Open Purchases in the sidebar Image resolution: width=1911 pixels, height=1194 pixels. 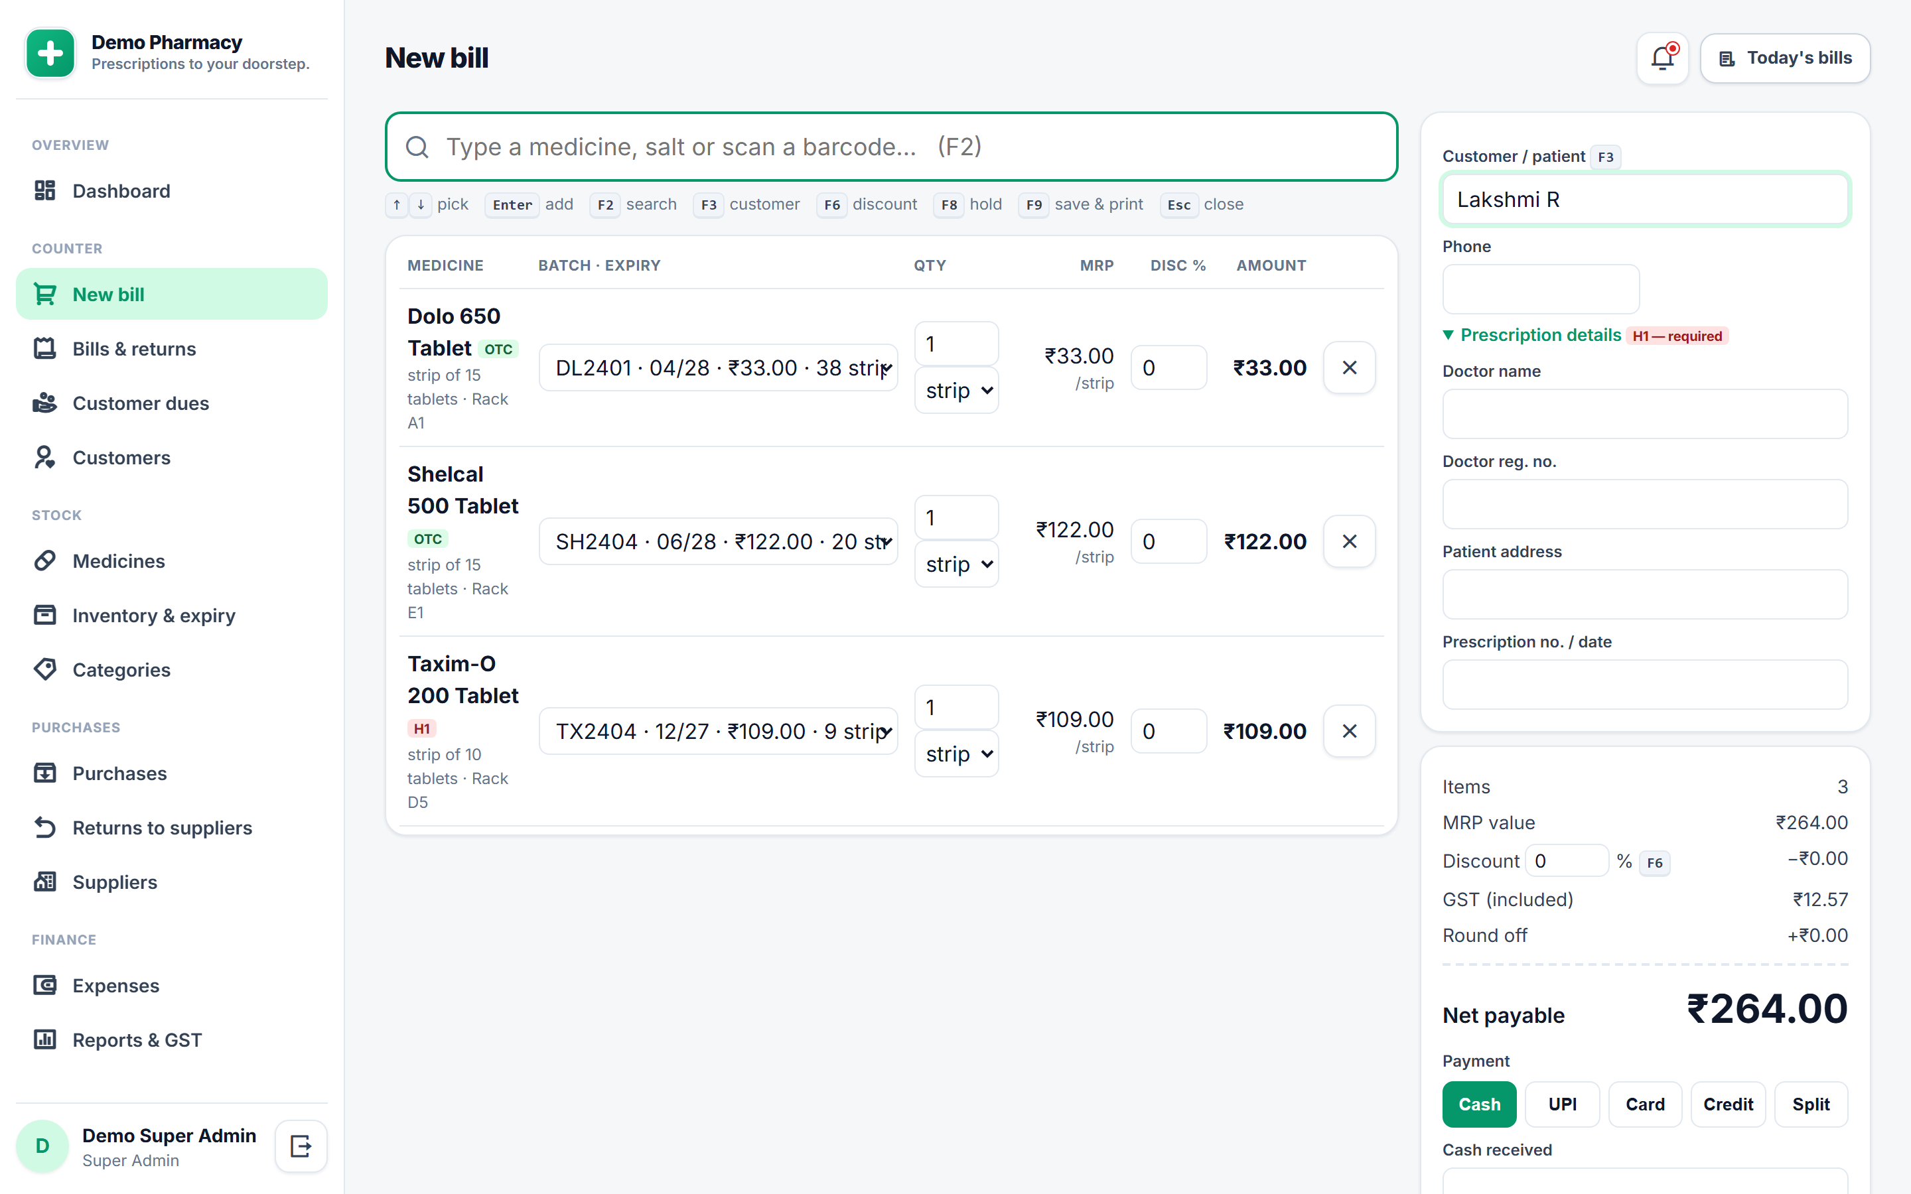point(171,773)
